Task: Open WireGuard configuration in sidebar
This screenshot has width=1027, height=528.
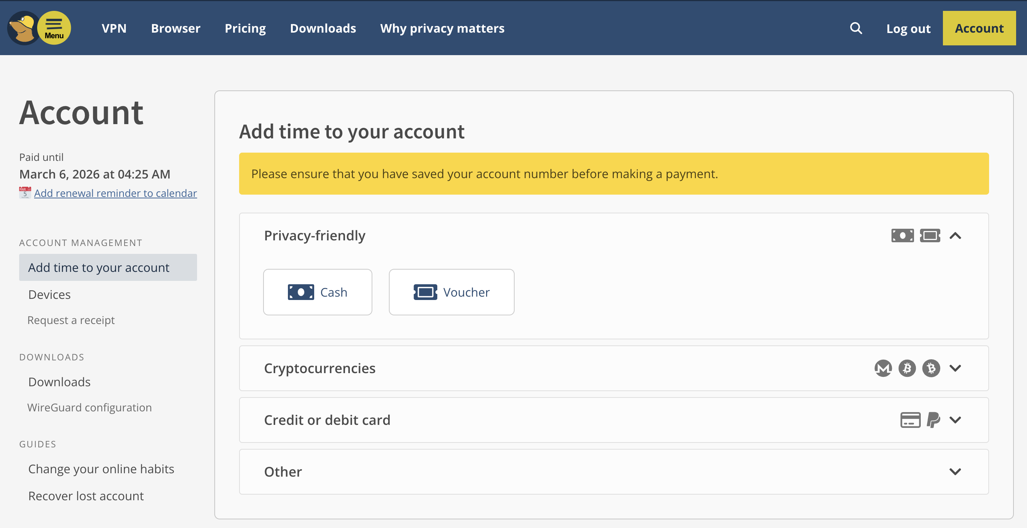Action: click(89, 407)
